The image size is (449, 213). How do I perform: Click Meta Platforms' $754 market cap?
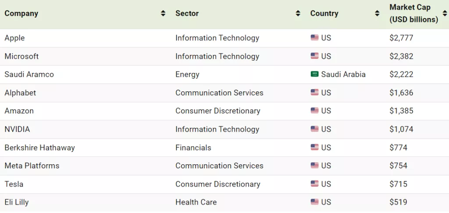[x=398, y=166]
